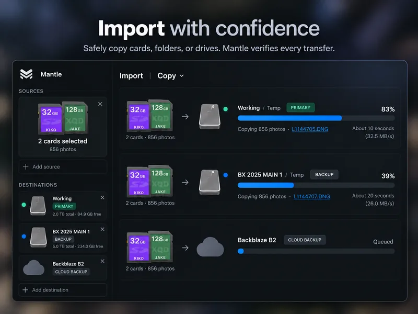Viewport: 418px width, 314px height.
Task: Open the Copy mode dropdown
Action: pos(171,76)
